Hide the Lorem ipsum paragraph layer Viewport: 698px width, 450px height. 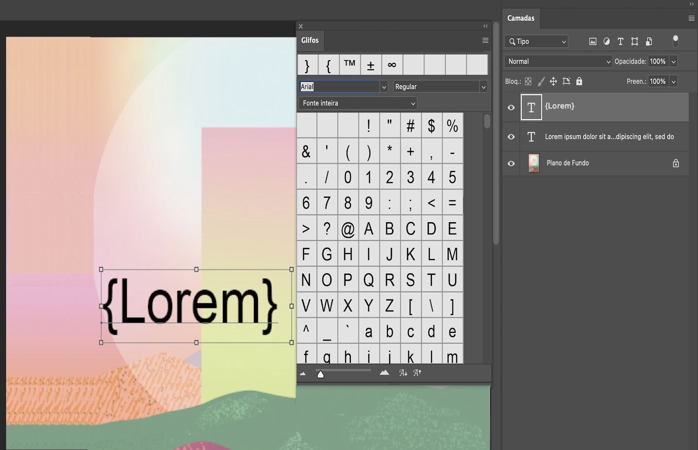point(511,136)
